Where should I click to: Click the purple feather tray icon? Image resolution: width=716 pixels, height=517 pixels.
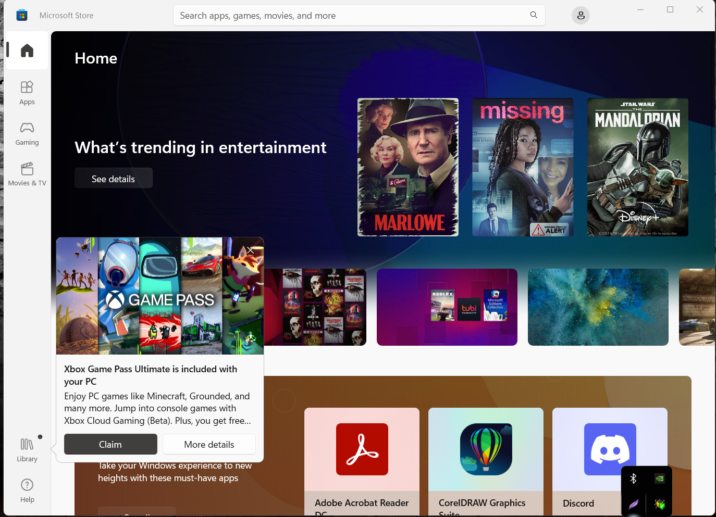pyautogui.click(x=634, y=504)
